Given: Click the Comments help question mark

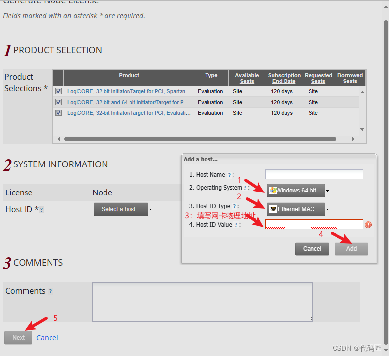Looking at the screenshot, I should click(50, 291).
